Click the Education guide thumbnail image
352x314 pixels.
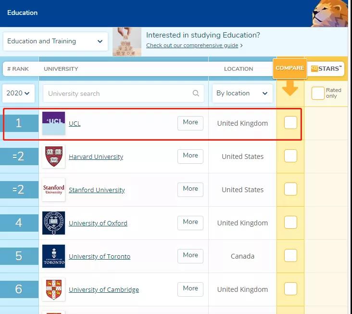pos(127,42)
